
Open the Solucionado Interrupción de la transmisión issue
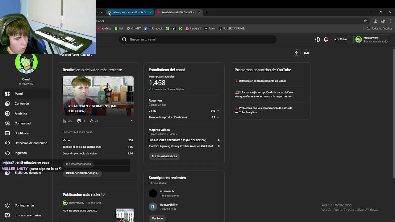pyautogui.click(x=265, y=94)
